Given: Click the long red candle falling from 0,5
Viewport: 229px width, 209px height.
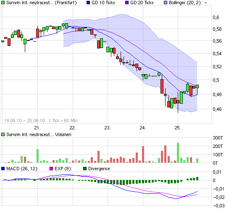Looking at the screenshot, I should tap(162, 86).
